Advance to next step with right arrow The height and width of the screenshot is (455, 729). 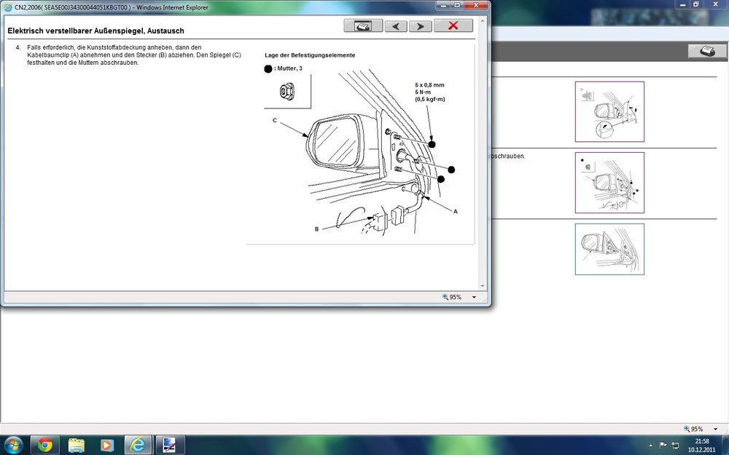tap(421, 26)
